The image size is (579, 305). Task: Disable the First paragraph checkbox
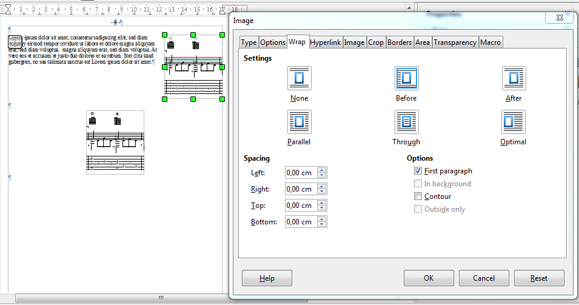click(418, 171)
